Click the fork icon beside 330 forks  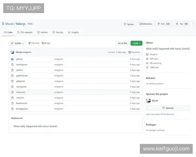coord(147,67)
